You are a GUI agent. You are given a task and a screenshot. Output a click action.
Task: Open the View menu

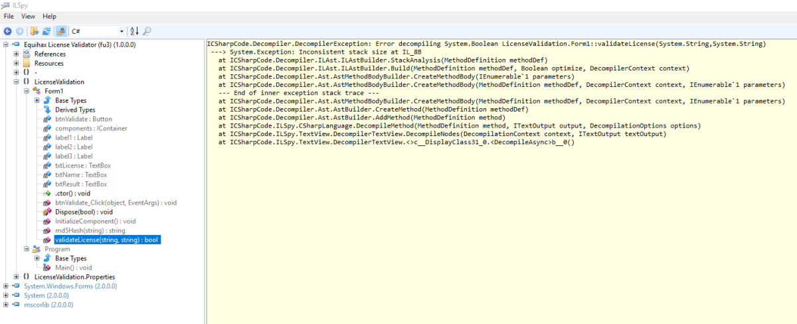[28, 16]
